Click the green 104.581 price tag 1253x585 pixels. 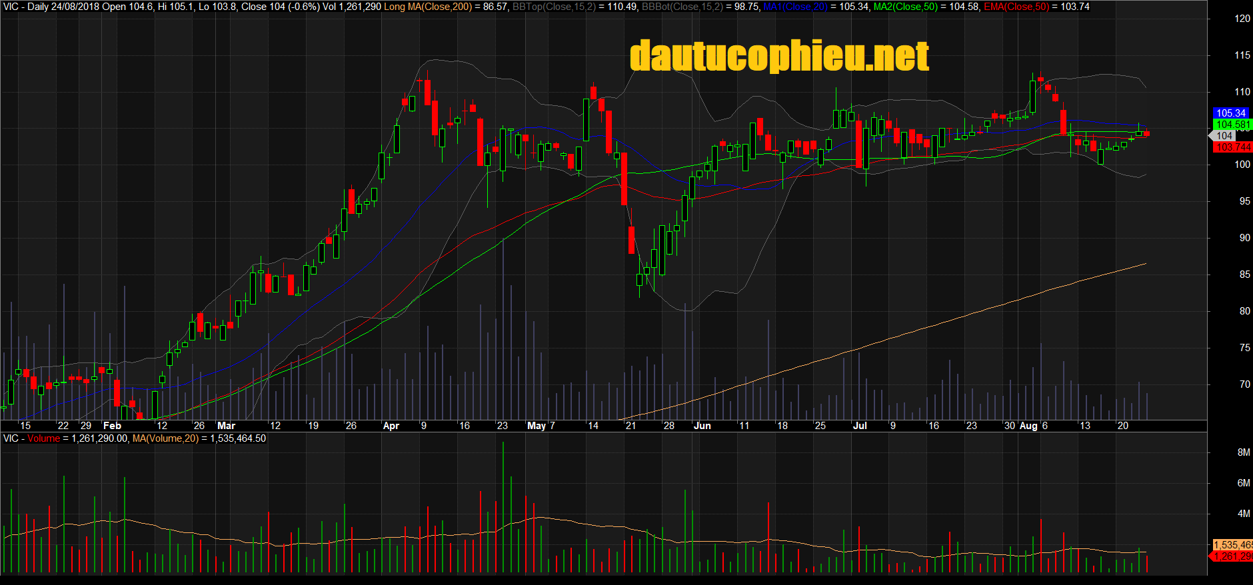tap(1232, 125)
